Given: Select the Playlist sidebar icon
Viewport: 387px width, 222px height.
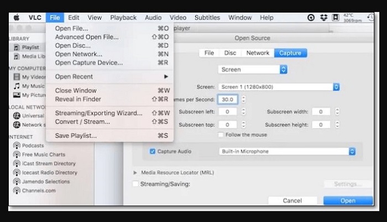Looking at the screenshot, I should click(17, 47).
